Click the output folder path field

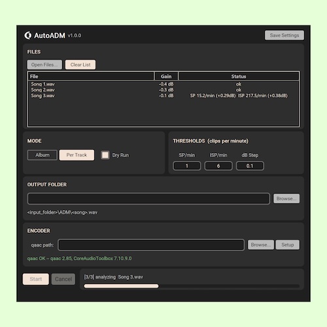click(148, 199)
